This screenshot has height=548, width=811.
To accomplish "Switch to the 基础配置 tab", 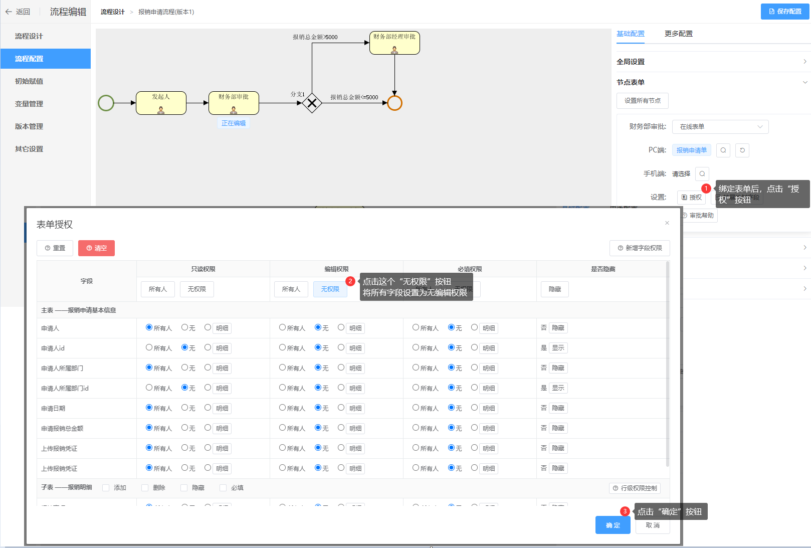I will point(631,34).
